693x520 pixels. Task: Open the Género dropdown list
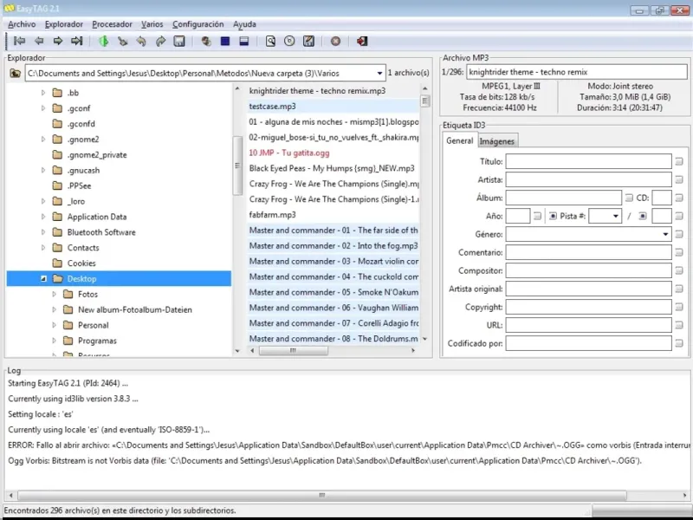point(665,234)
